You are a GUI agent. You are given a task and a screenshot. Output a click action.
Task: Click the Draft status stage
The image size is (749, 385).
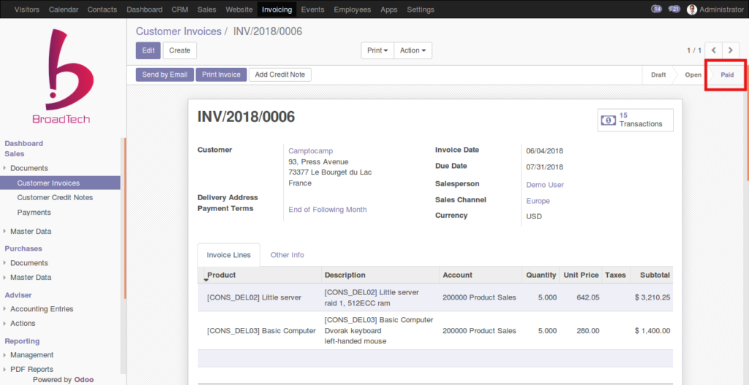658,75
